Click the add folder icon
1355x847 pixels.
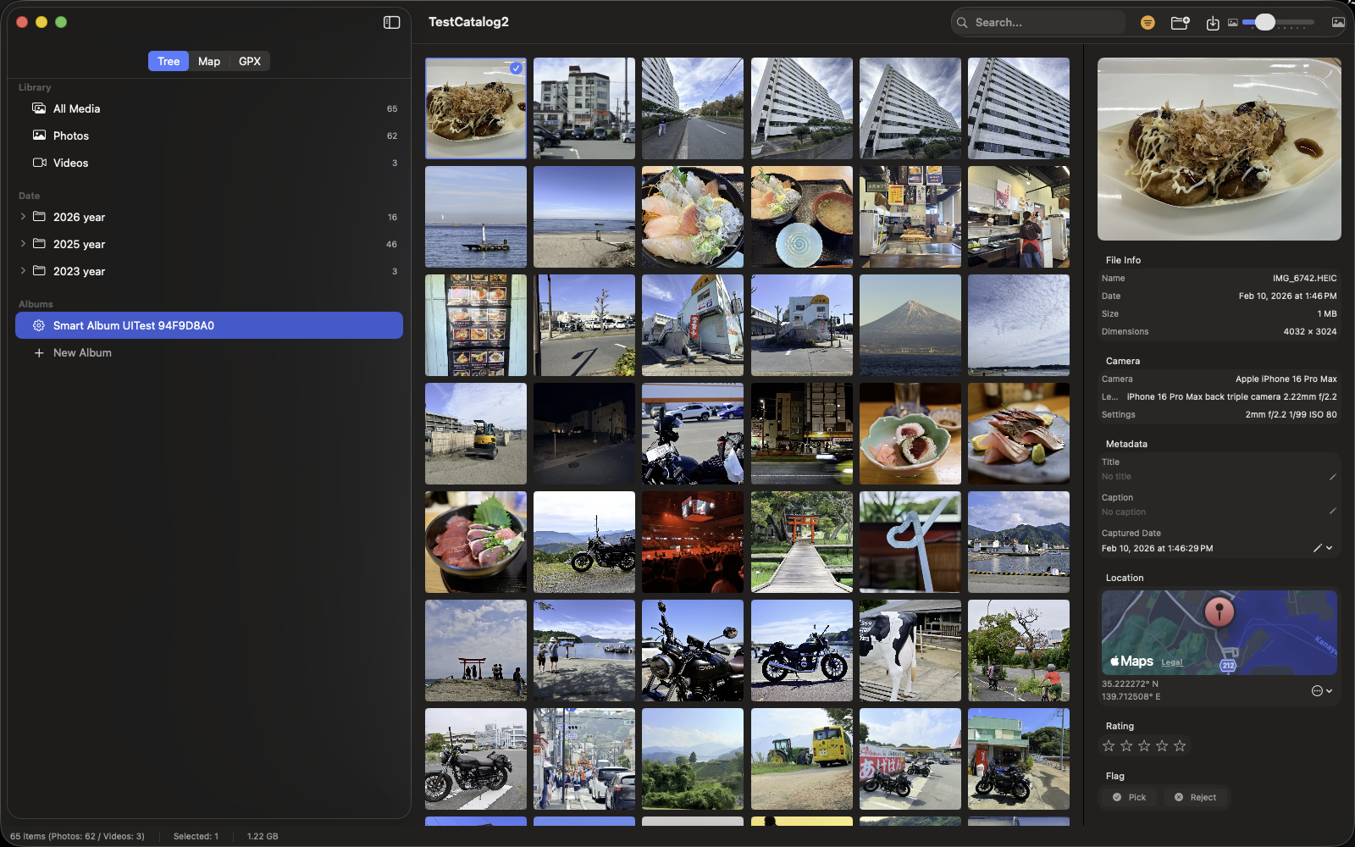coord(1180,23)
